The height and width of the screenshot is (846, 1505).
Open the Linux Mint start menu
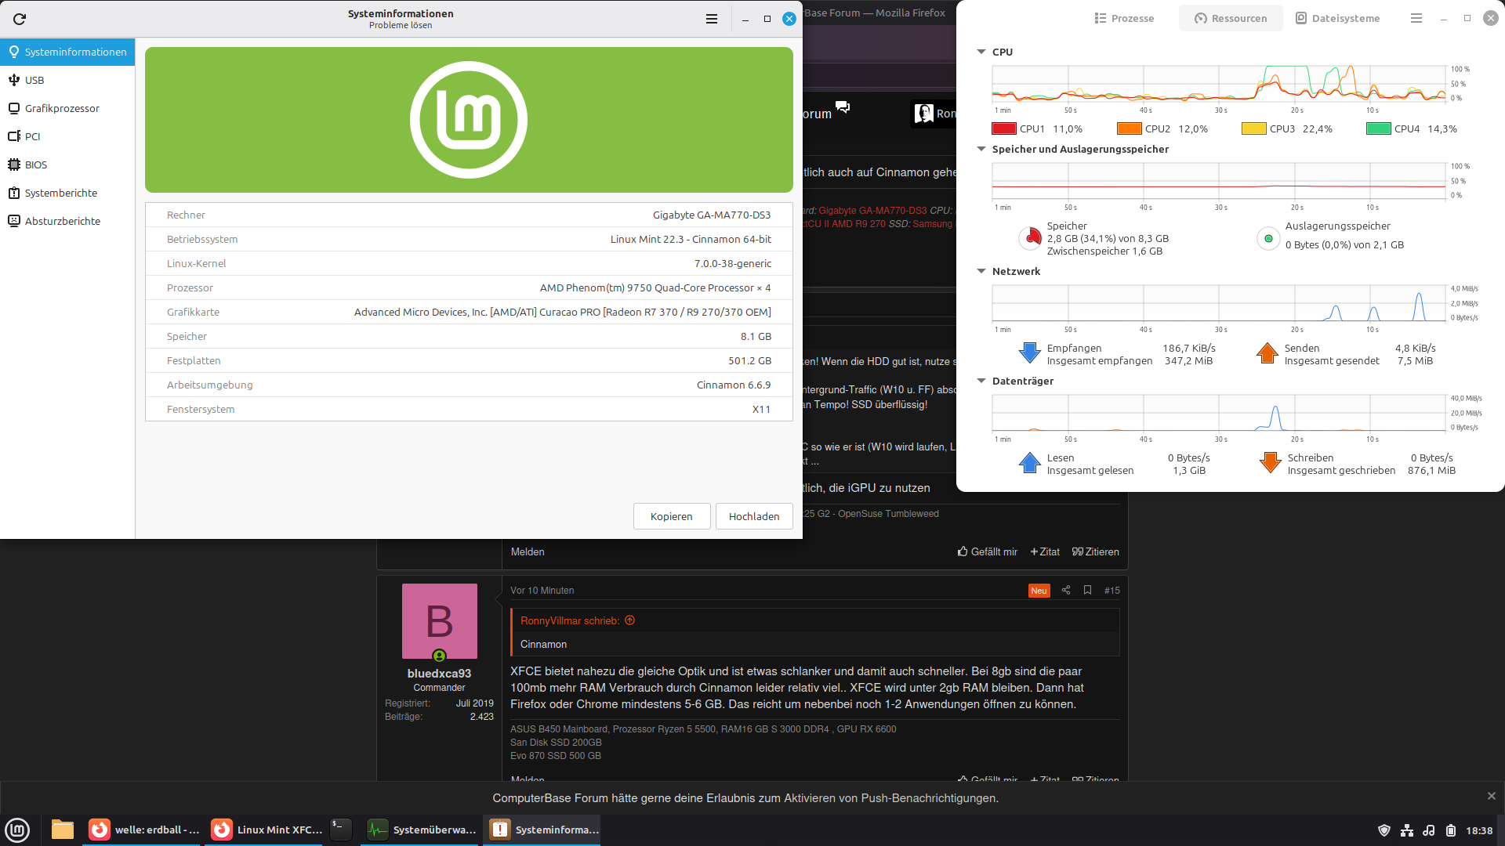click(17, 830)
